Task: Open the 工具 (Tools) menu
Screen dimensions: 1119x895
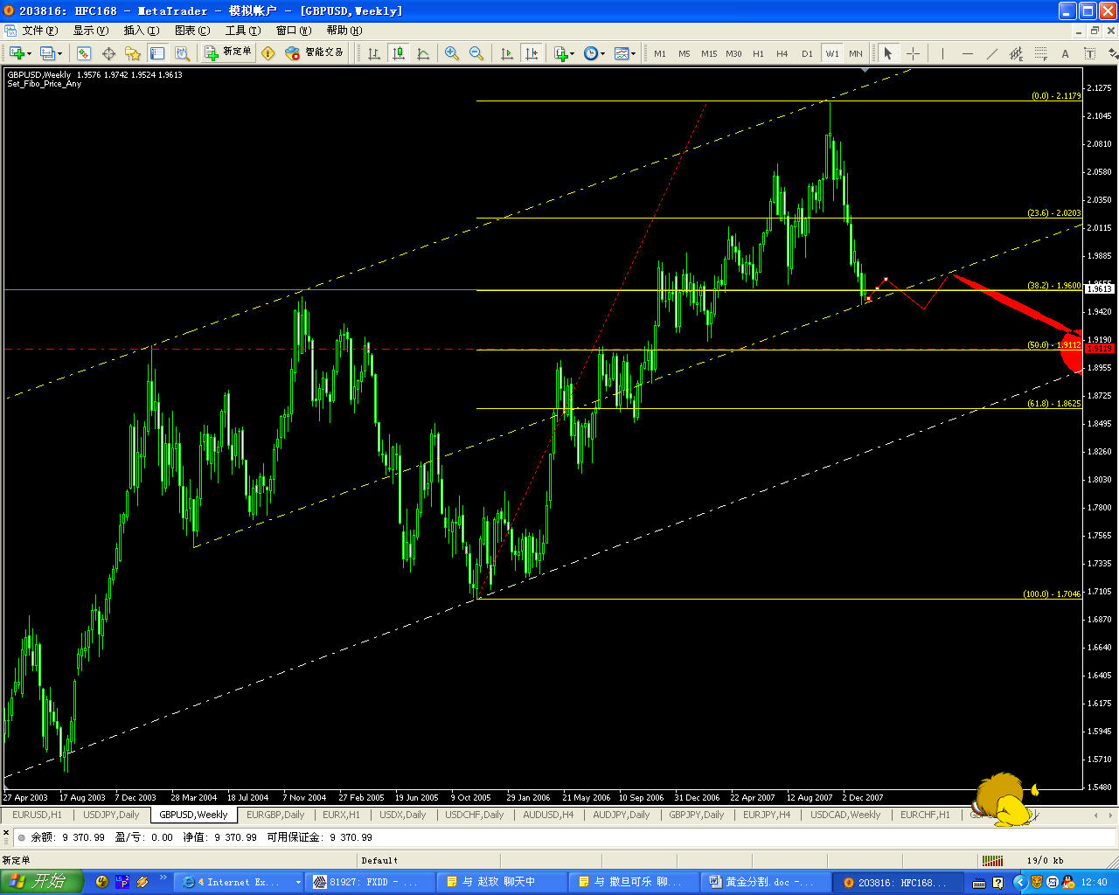Action: (x=242, y=31)
